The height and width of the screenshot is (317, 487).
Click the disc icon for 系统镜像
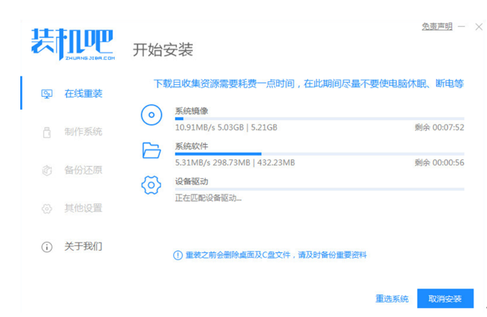152,116
